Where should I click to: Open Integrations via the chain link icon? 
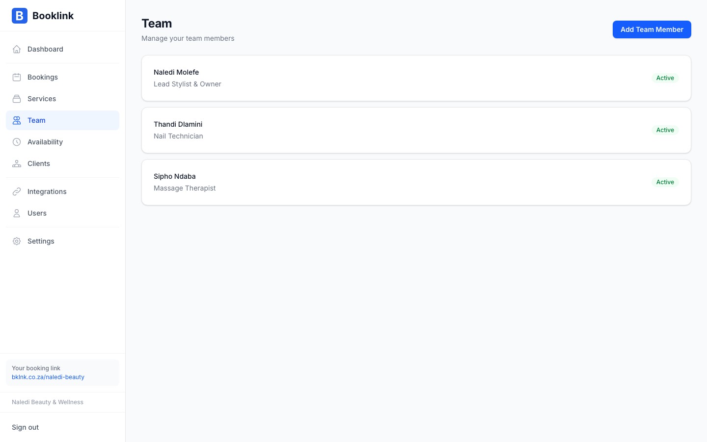[x=17, y=192]
